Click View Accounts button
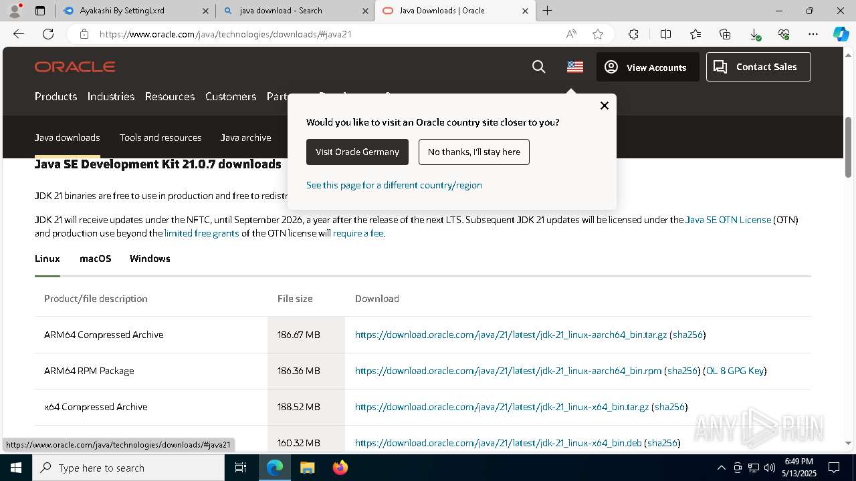 pos(647,67)
